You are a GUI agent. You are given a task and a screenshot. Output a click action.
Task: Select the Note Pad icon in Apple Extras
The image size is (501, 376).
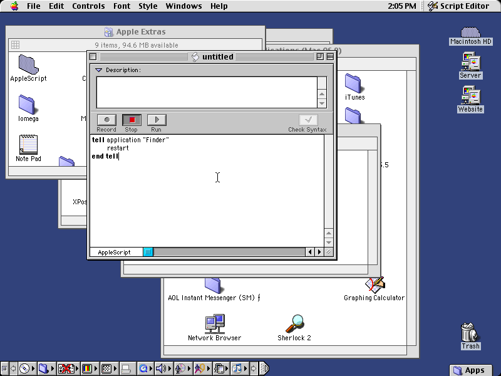28,149
